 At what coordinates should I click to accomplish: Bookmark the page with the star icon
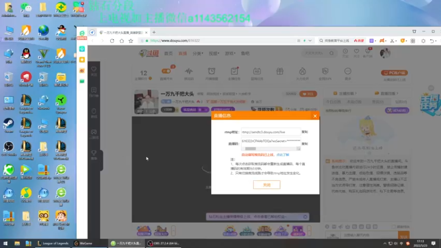[131, 41]
